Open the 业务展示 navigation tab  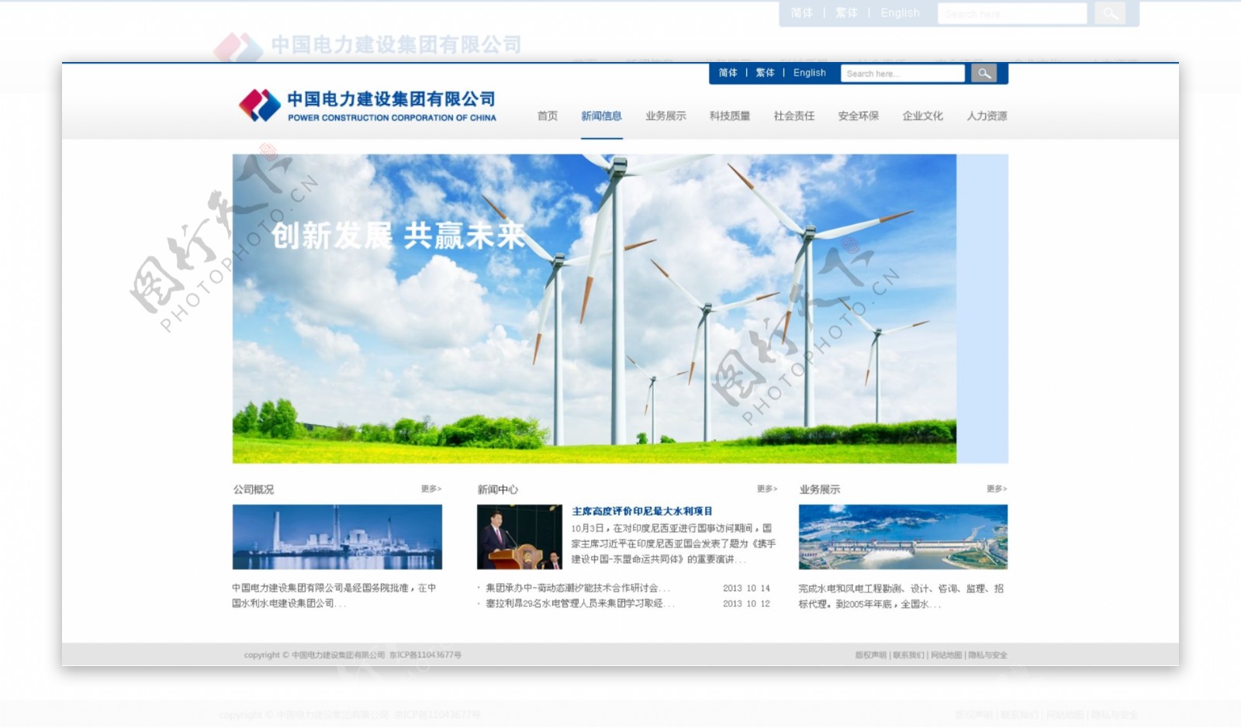coord(665,116)
